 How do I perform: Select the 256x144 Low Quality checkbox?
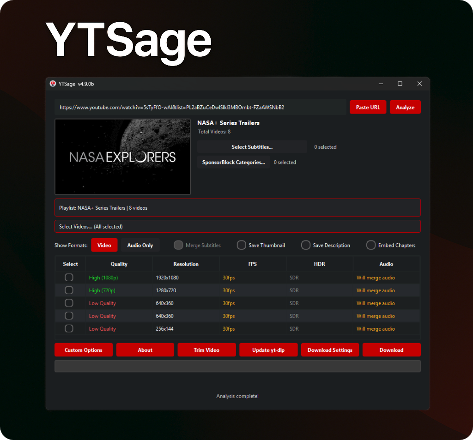[69, 328]
